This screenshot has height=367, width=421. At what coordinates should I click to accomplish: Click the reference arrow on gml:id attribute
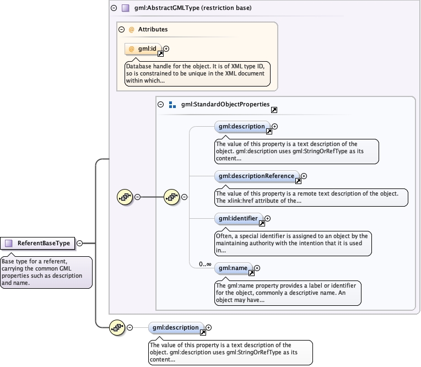(160, 53)
